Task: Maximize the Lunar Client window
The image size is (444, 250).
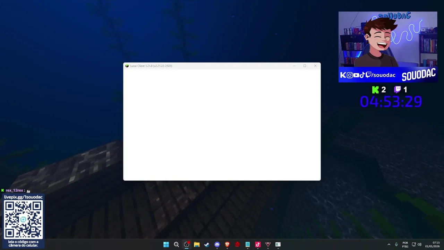Action: pyautogui.click(x=305, y=66)
